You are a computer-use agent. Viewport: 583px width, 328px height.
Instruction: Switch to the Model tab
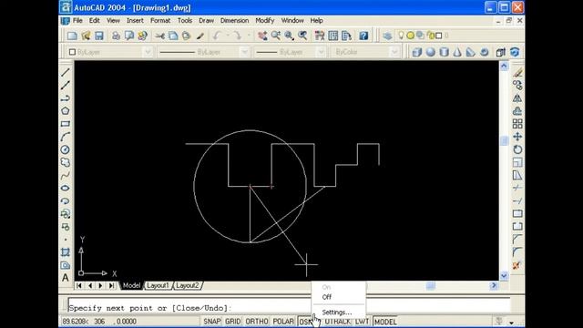[x=131, y=285]
